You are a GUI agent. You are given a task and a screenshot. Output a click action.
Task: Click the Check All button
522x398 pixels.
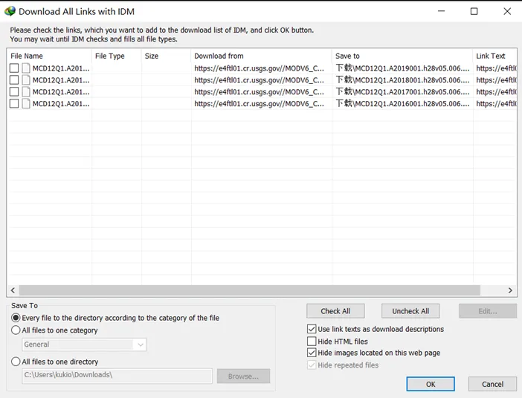tap(335, 311)
